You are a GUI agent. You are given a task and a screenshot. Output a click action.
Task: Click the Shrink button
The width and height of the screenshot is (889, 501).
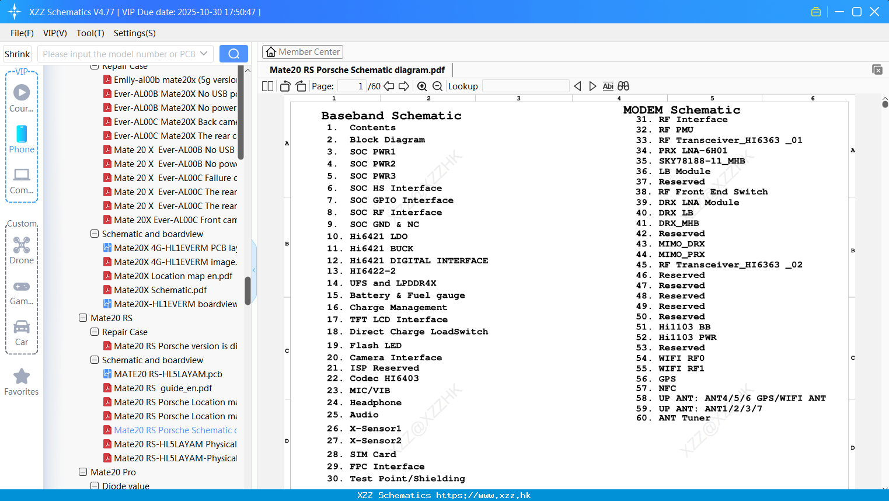click(x=17, y=54)
